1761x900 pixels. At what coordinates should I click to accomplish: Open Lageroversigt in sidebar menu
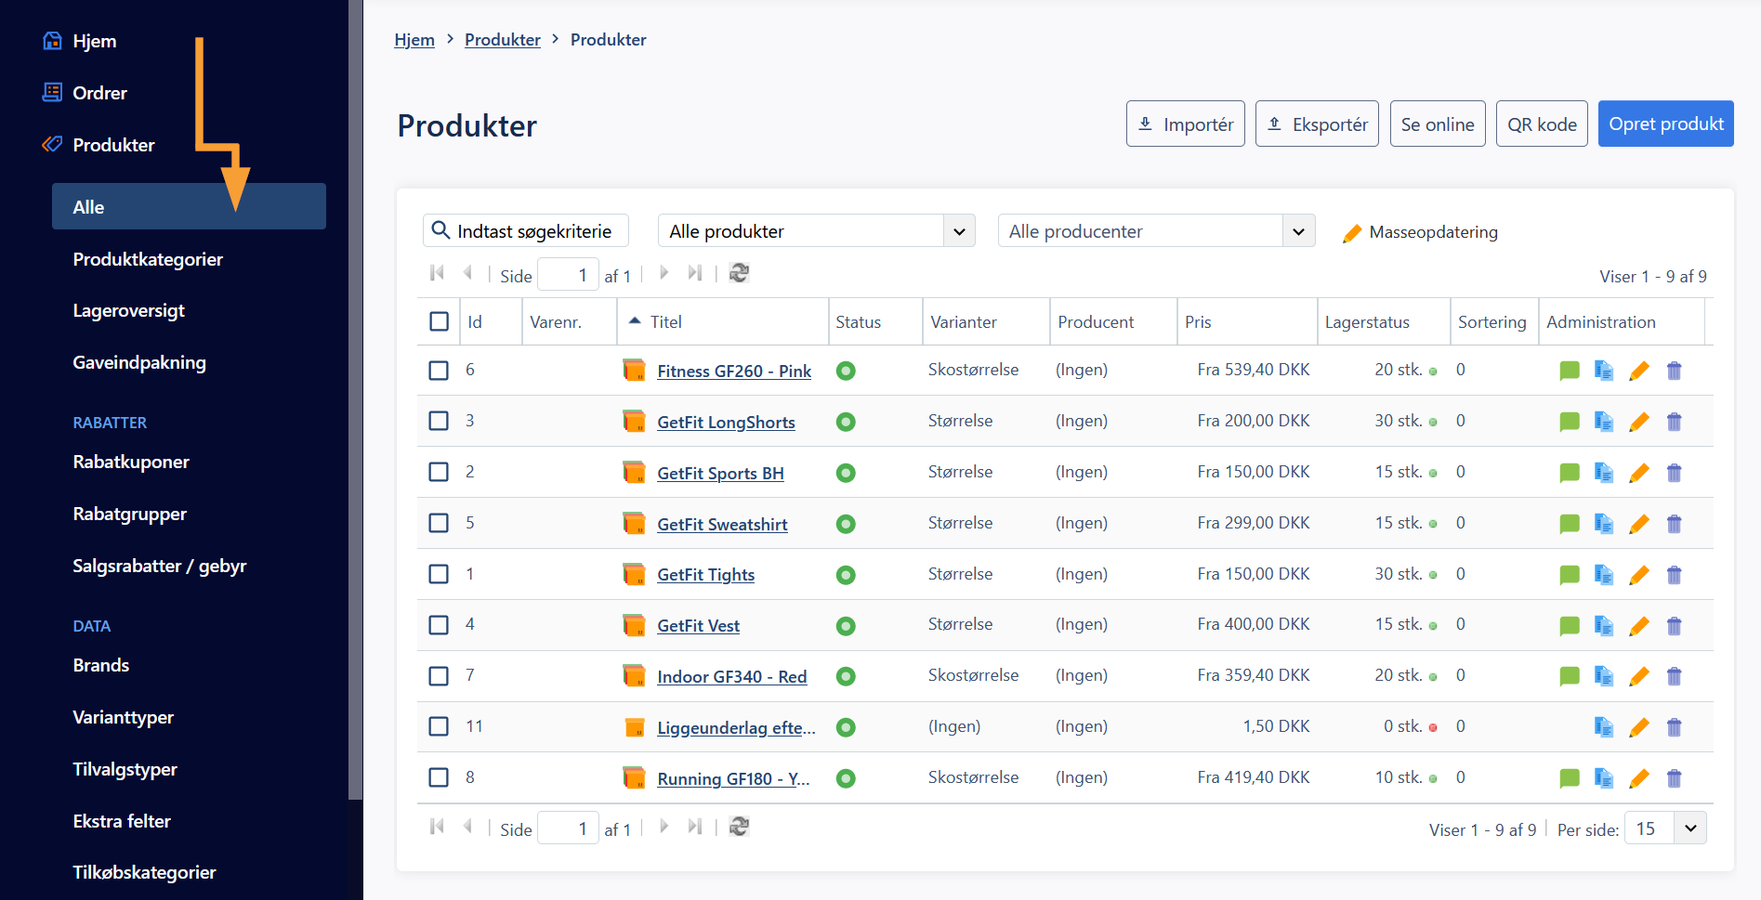pos(128,310)
